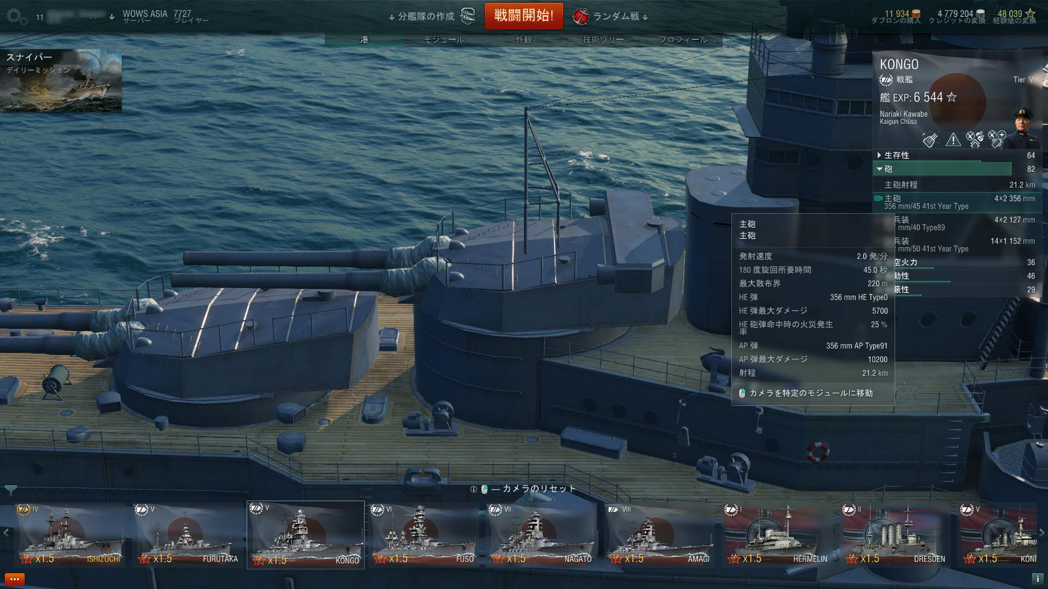Open the ランダム戦 battle type dropdown
The image size is (1048, 589).
pos(610,16)
